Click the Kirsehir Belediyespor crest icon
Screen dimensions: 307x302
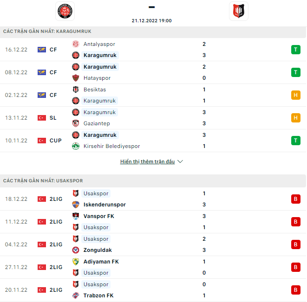pyautogui.click(x=76, y=146)
